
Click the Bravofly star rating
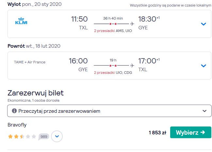pyautogui.click(x=22, y=136)
